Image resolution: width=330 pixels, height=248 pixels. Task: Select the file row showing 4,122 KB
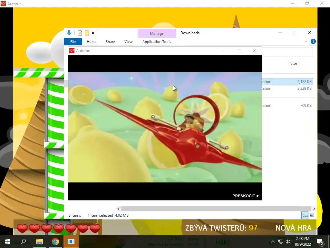287,82
